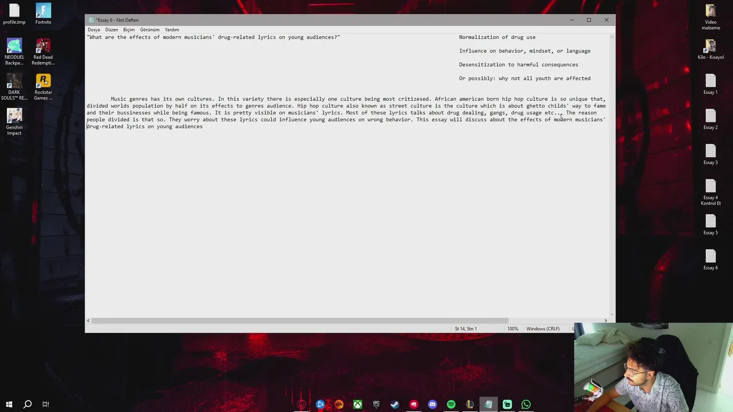This screenshot has height=412, width=733.
Task: Maximize the Notepad window
Action: [589, 20]
